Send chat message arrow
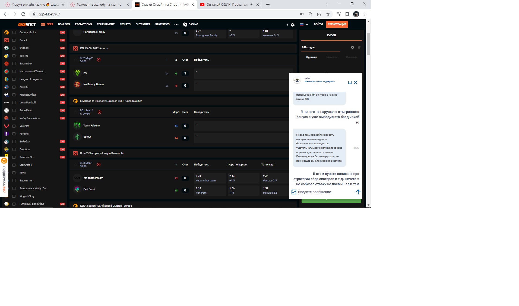 [358, 192]
